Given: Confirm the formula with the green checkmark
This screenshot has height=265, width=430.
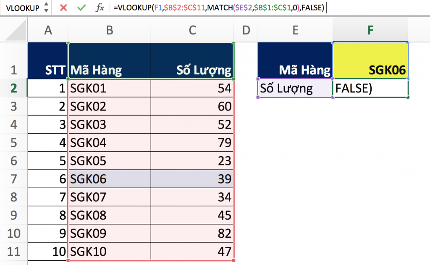Looking at the screenshot, I should point(81,8).
